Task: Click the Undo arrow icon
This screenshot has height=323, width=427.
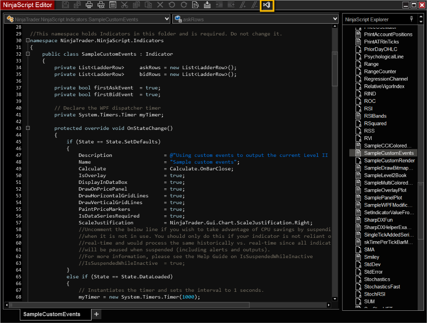Action: [171, 5]
